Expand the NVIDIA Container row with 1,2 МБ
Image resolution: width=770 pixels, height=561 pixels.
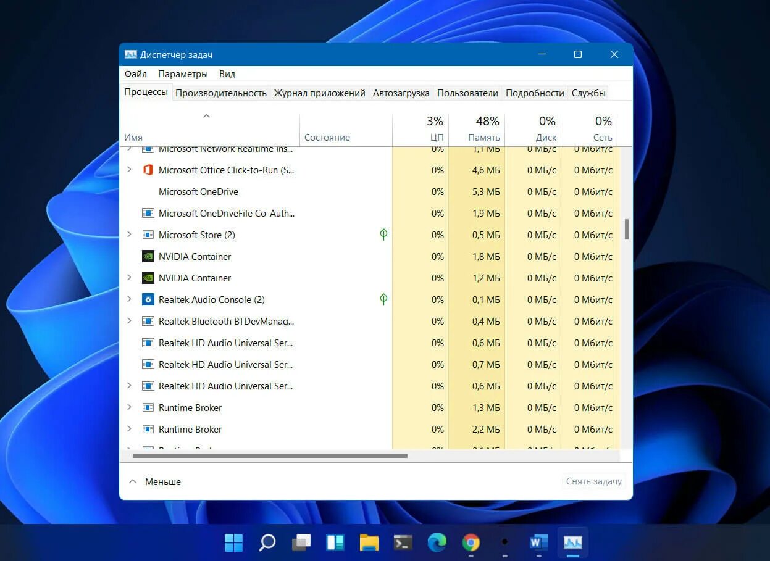[x=129, y=277]
